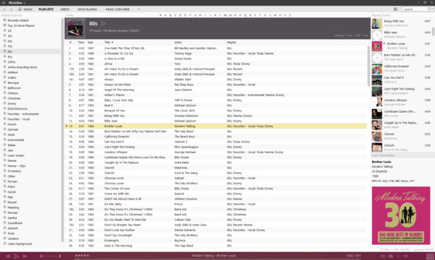Switch to the Inbox tab
The image size is (435, 260).
(x=65, y=9)
